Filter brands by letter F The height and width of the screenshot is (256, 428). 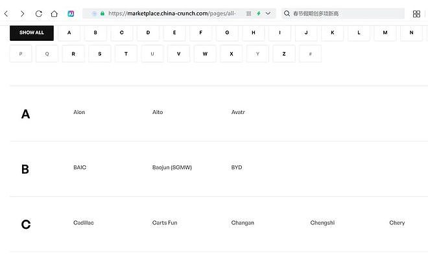(x=200, y=33)
